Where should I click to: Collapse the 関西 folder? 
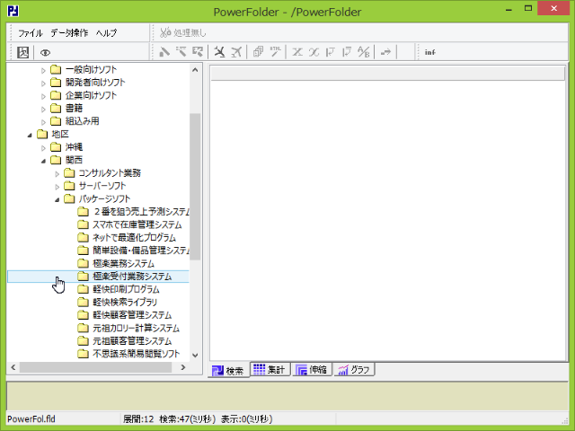click(43, 161)
